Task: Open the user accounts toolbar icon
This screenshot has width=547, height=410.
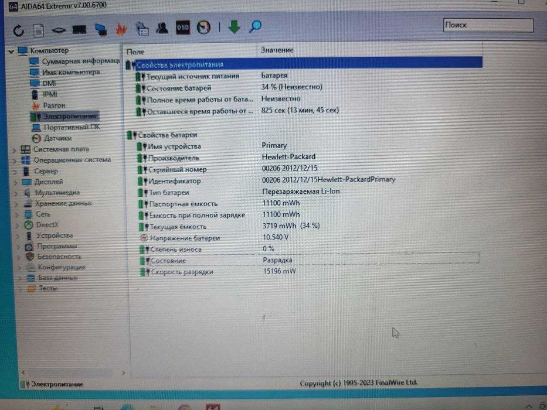Action: (x=162, y=28)
